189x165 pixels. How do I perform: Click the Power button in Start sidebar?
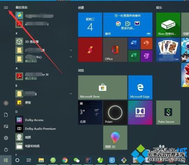coord(6,149)
